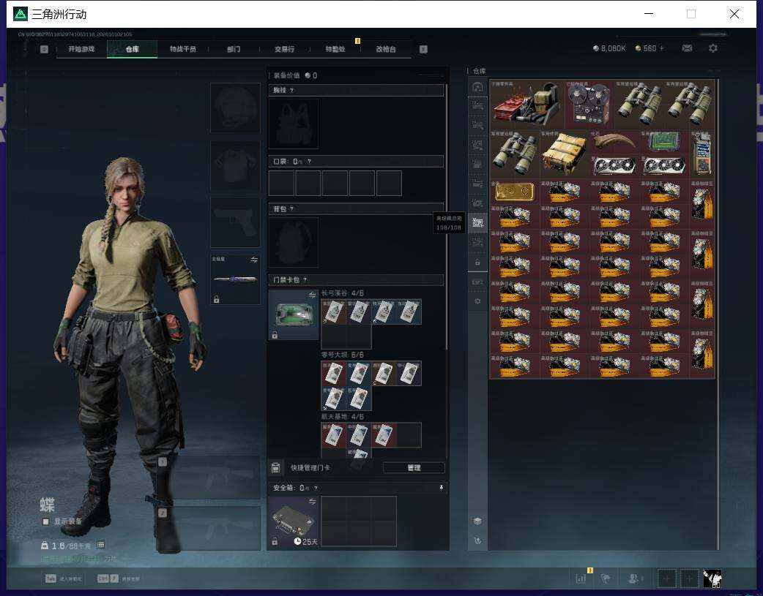Click the empty helmet equipment slot
Screen dimensions: 763x596
(235, 107)
